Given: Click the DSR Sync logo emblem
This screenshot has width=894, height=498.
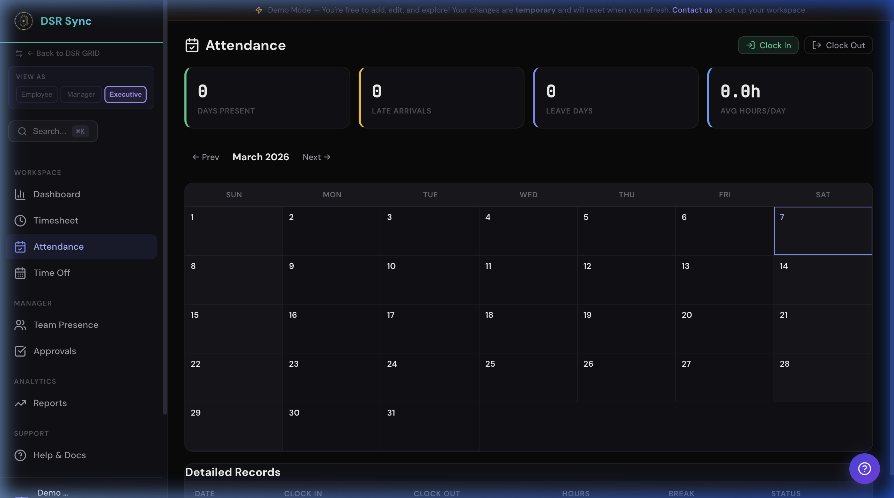Looking at the screenshot, I should [23, 21].
